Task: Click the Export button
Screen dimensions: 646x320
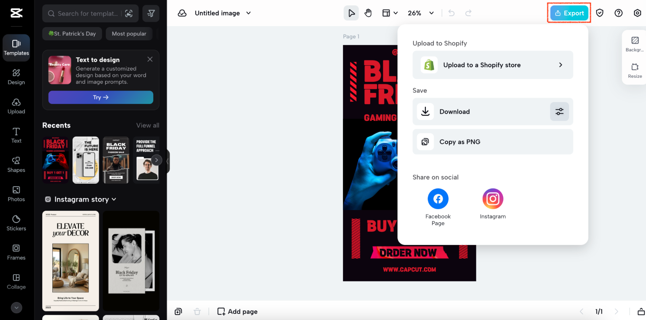Action: coord(569,13)
